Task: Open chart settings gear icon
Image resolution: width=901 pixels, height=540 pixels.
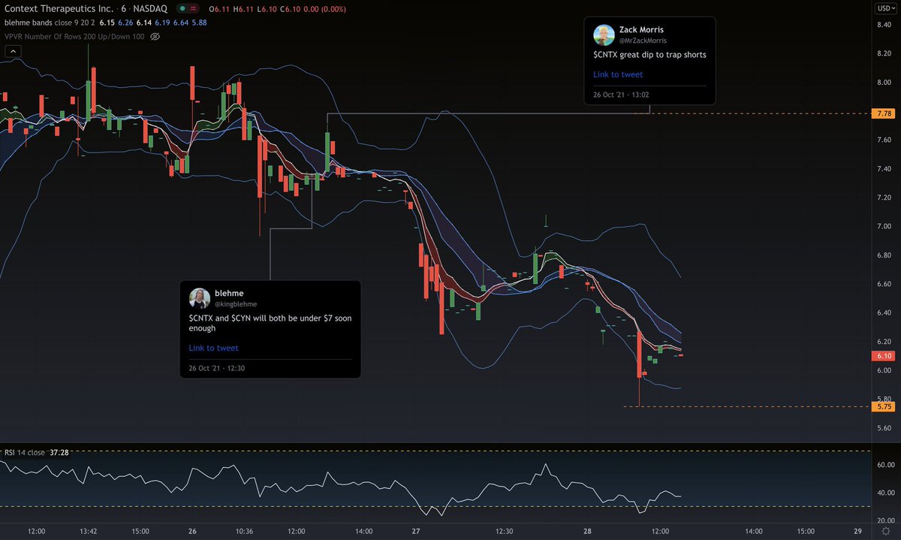Action: pos(886,531)
